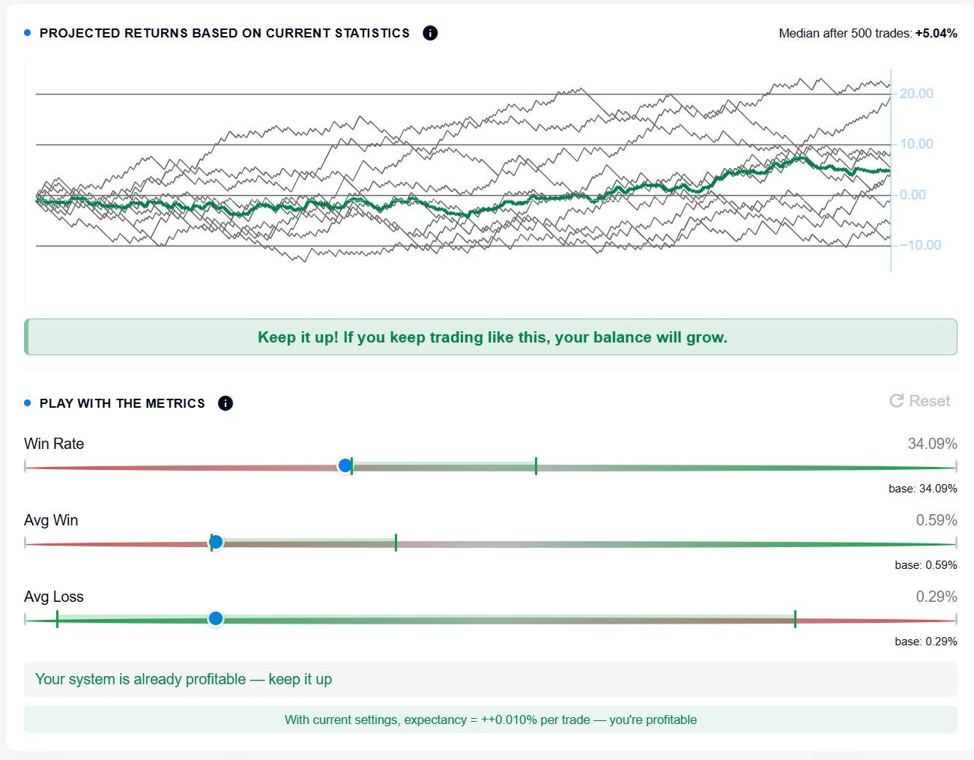Click the Avg Win slider handle
This screenshot has height=760, width=974.
point(216,542)
